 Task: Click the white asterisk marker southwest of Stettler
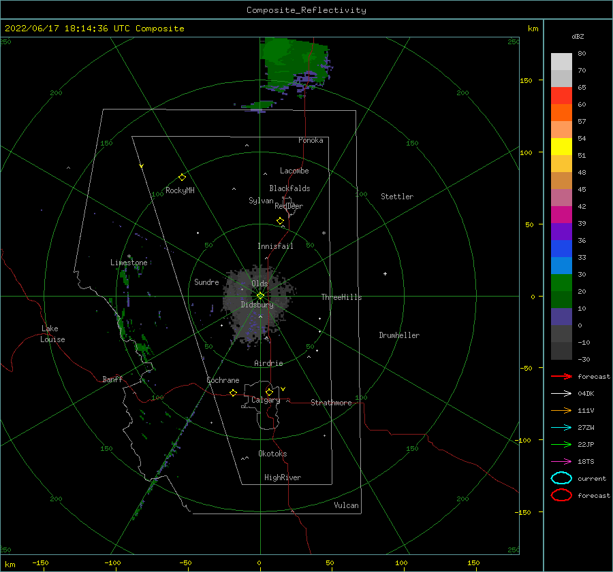tap(324, 233)
